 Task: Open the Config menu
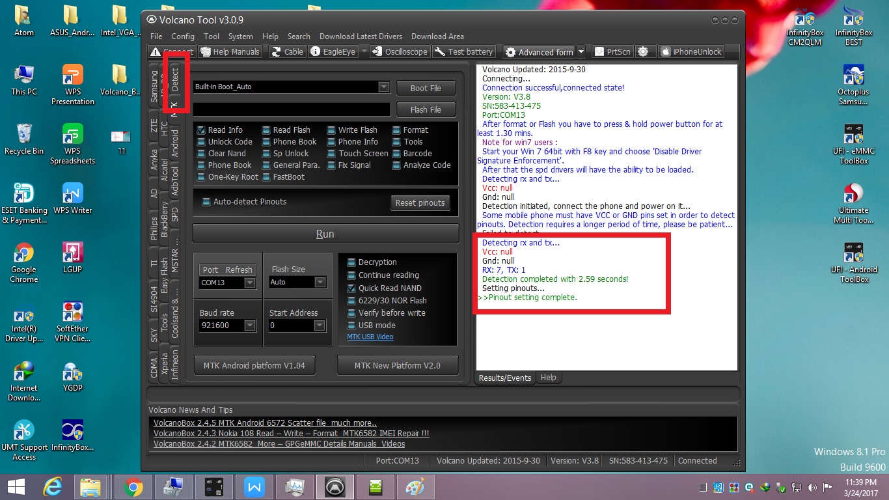coord(183,36)
